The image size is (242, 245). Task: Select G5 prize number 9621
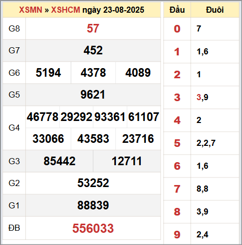pos(93,95)
